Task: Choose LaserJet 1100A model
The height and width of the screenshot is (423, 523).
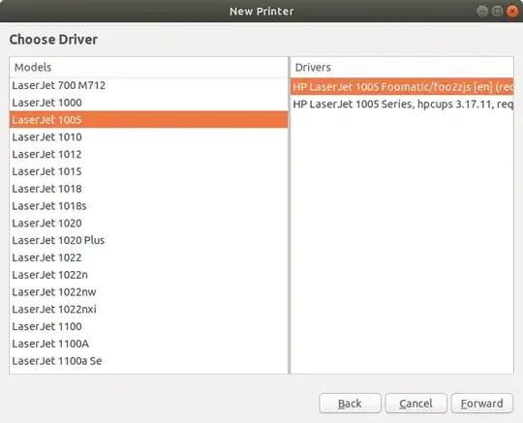Action: [x=148, y=344]
